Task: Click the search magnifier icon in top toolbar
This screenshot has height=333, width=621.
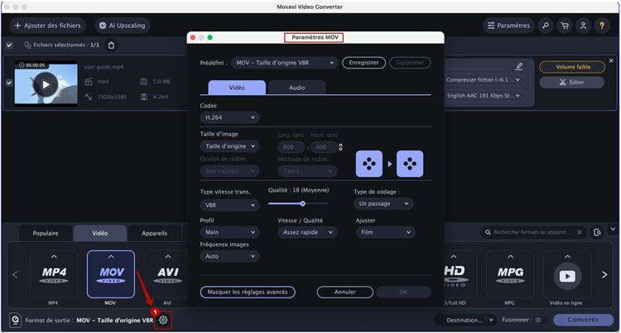Action: pyautogui.click(x=546, y=26)
